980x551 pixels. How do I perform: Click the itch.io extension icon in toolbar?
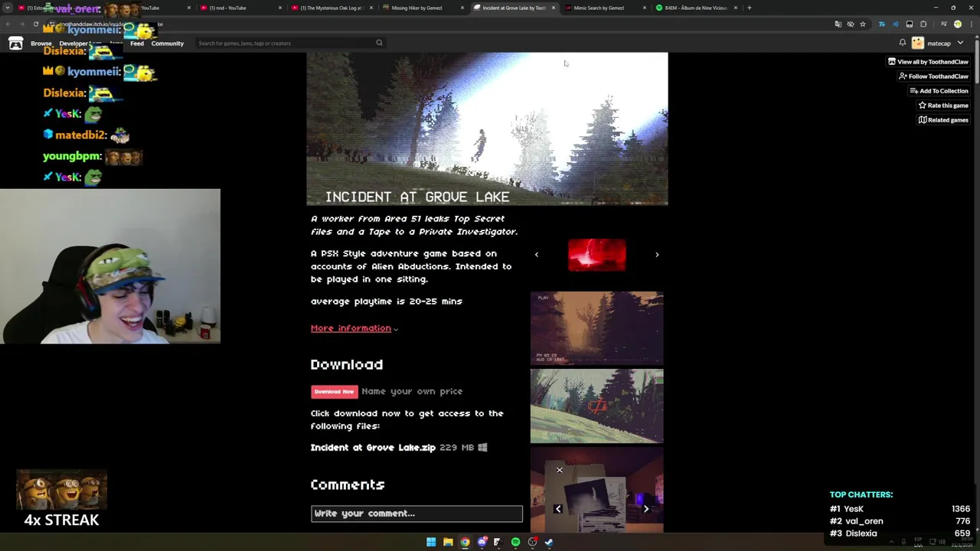910,24
